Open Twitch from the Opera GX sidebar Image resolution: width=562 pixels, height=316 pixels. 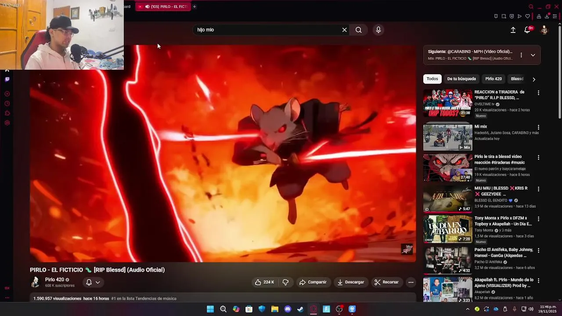(x=7, y=79)
